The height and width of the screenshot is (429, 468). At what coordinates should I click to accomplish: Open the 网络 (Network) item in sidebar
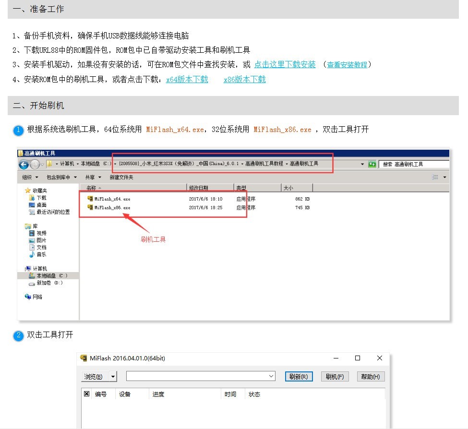click(38, 297)
